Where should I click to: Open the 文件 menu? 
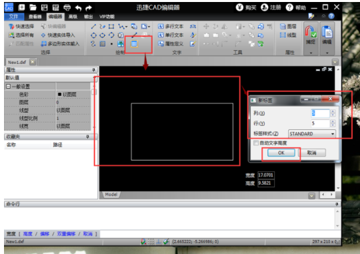click(x=14, y=17)
